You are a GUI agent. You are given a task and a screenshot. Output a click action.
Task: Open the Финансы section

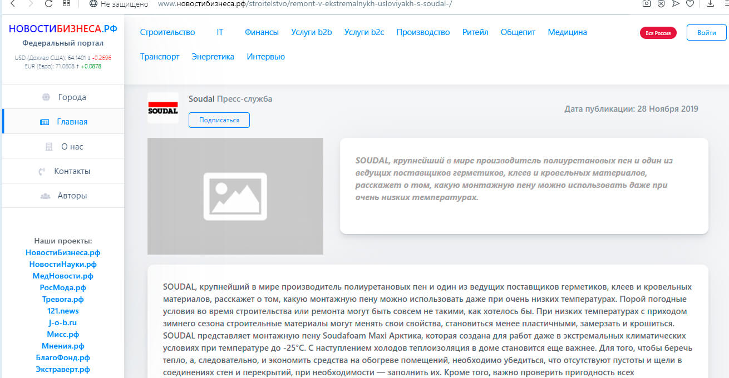pos(262,32)
